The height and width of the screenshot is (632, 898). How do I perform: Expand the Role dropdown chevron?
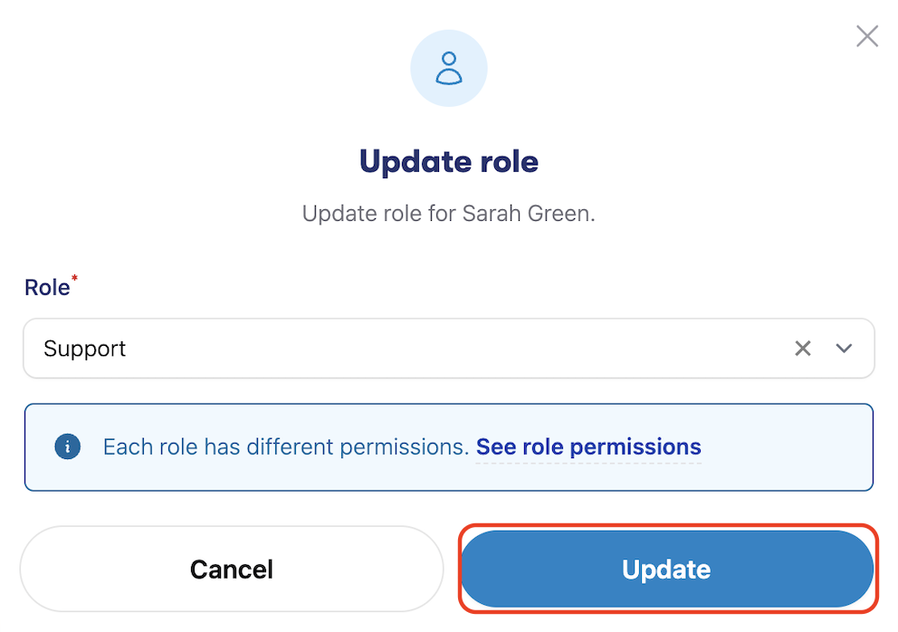[x=844, y=348]
